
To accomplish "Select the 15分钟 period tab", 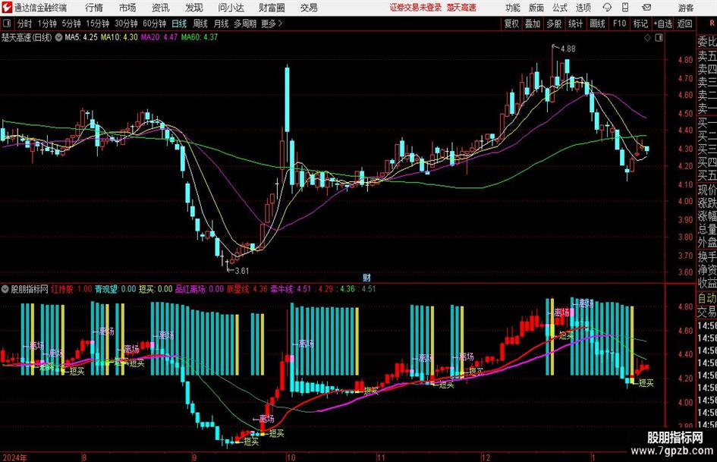I will click(x=97, y=24).
